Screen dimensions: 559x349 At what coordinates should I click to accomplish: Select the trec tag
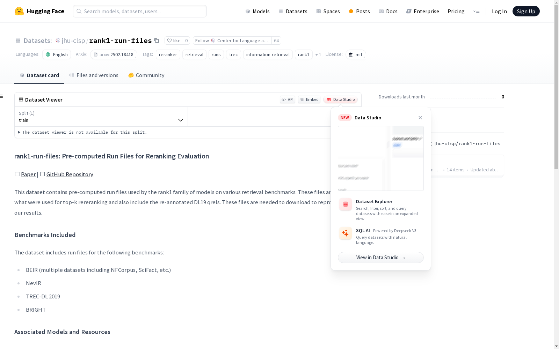233,54
